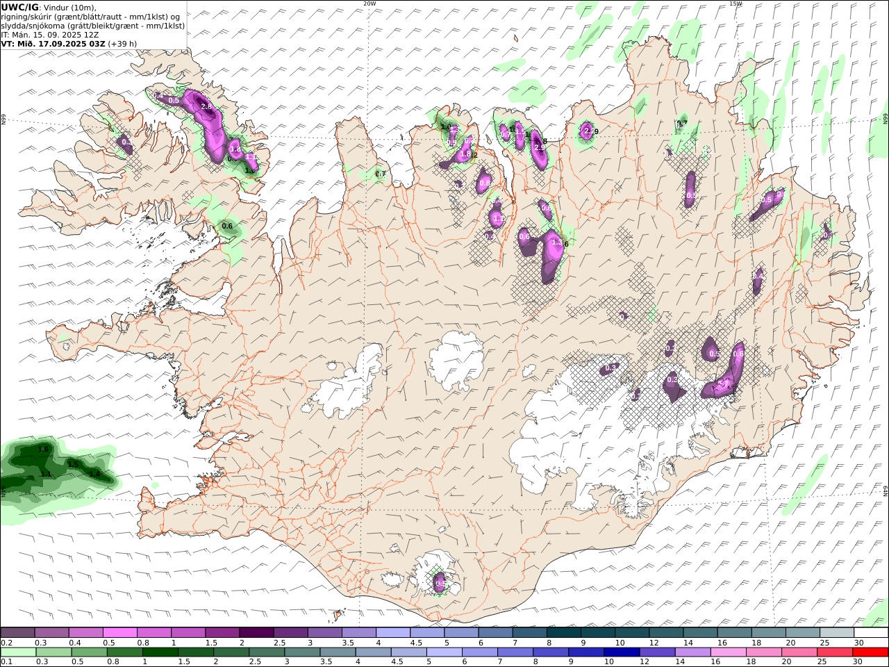Viewport: 889px width, 667px height.
Task: Select the upper scale swatch labeled 14
Action: click(700, 633)
